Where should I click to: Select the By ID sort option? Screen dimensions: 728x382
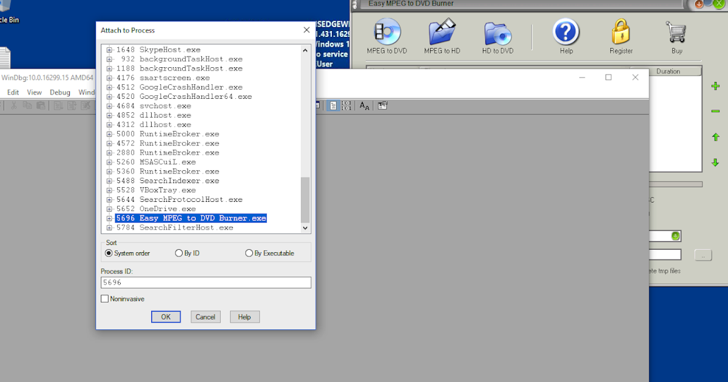[x=180, y=253]
